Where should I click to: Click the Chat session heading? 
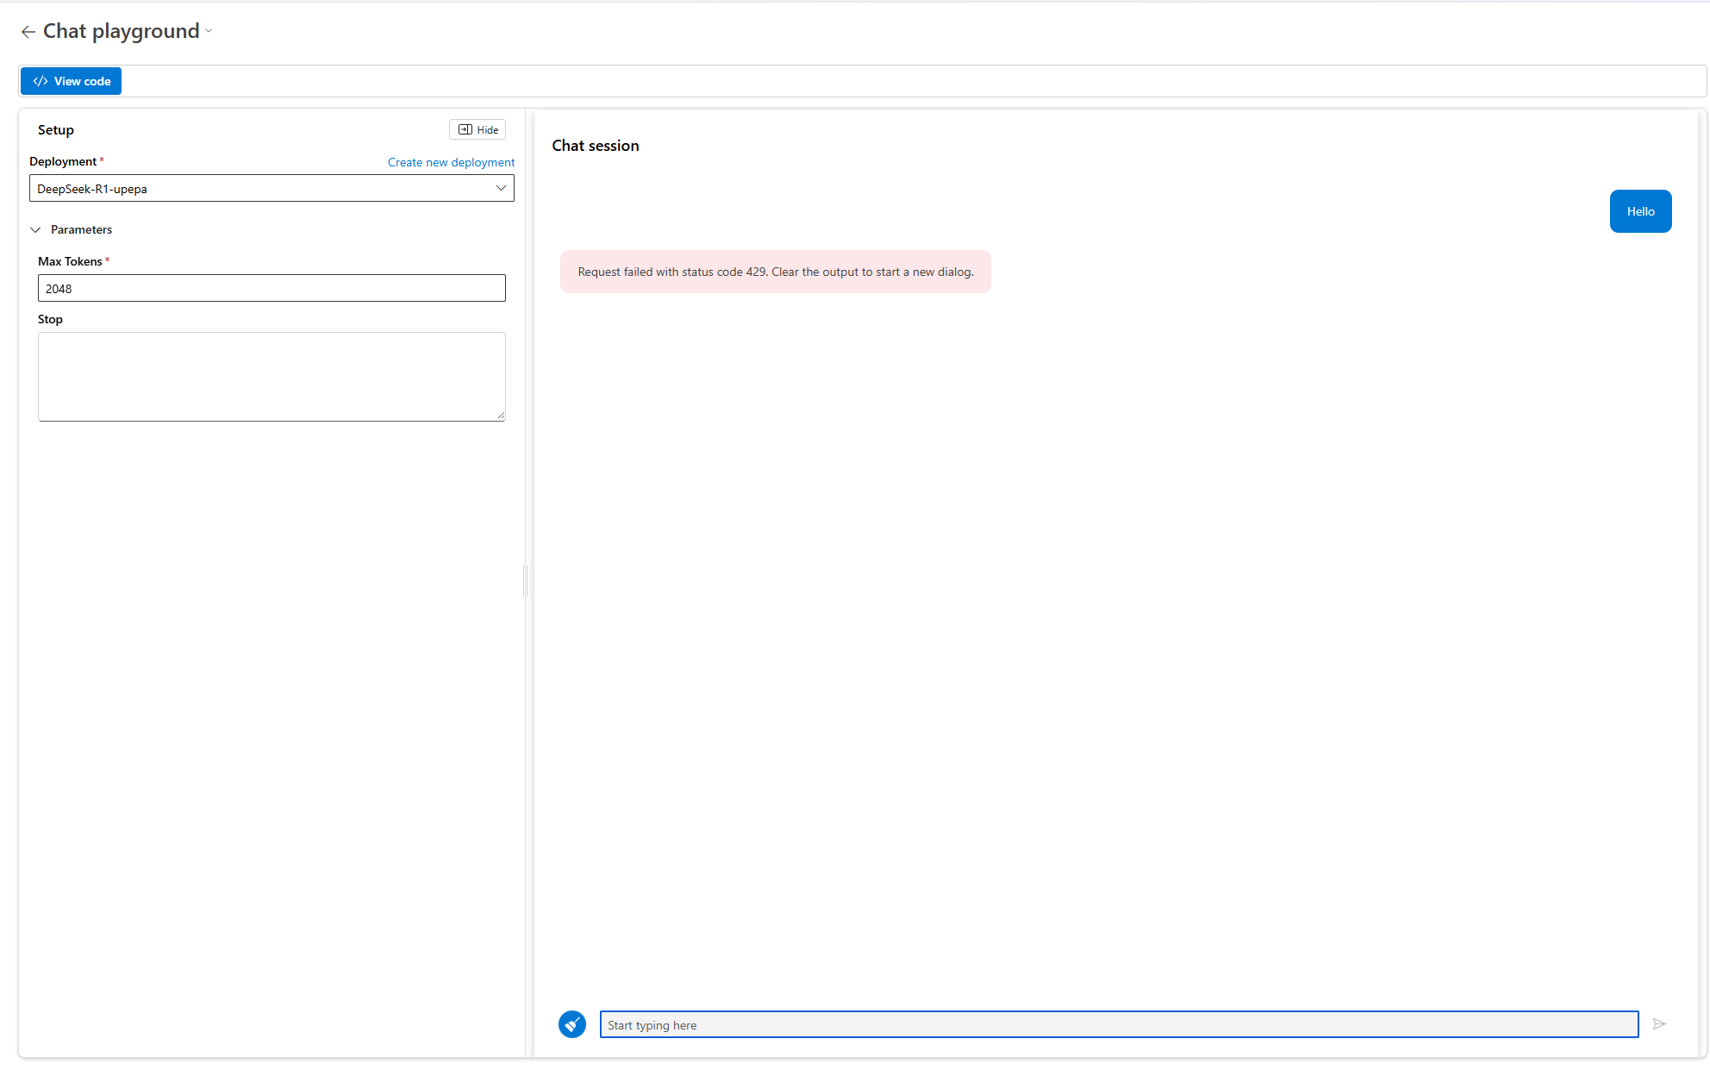[x=596, y=146]
